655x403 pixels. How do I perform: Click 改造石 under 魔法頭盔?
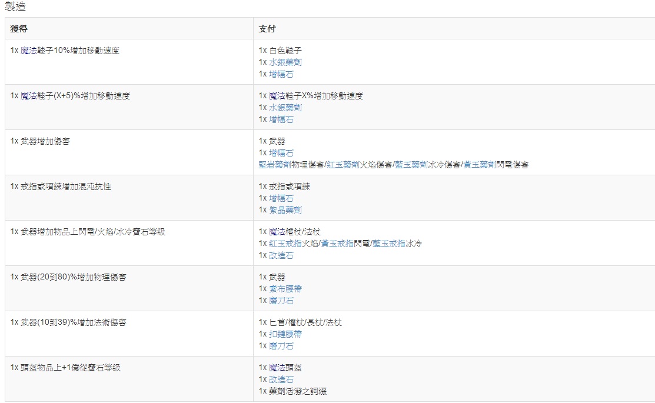281,379
